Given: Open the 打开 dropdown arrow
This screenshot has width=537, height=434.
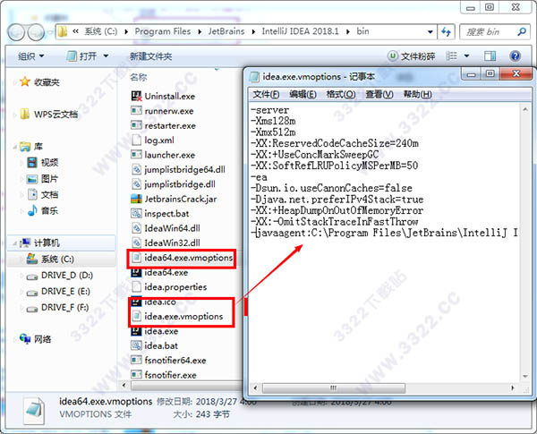Looking at the screenshot, I should coord(106,55).
